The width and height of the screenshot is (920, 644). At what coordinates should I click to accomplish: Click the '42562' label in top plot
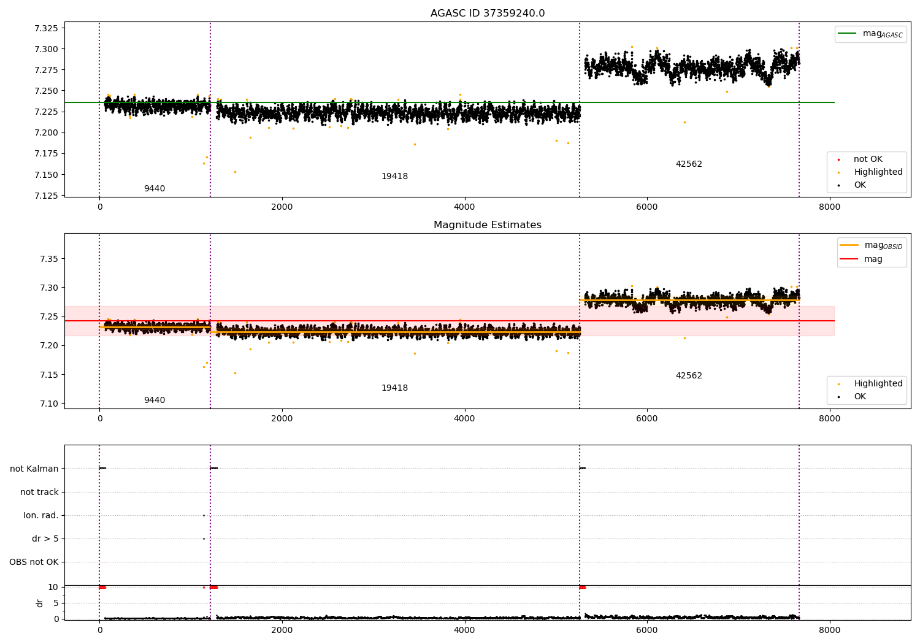[689, 164]
